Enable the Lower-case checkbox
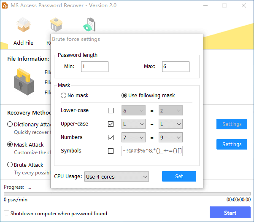This screenshot has height=222, width=254. tap(111, 111)
